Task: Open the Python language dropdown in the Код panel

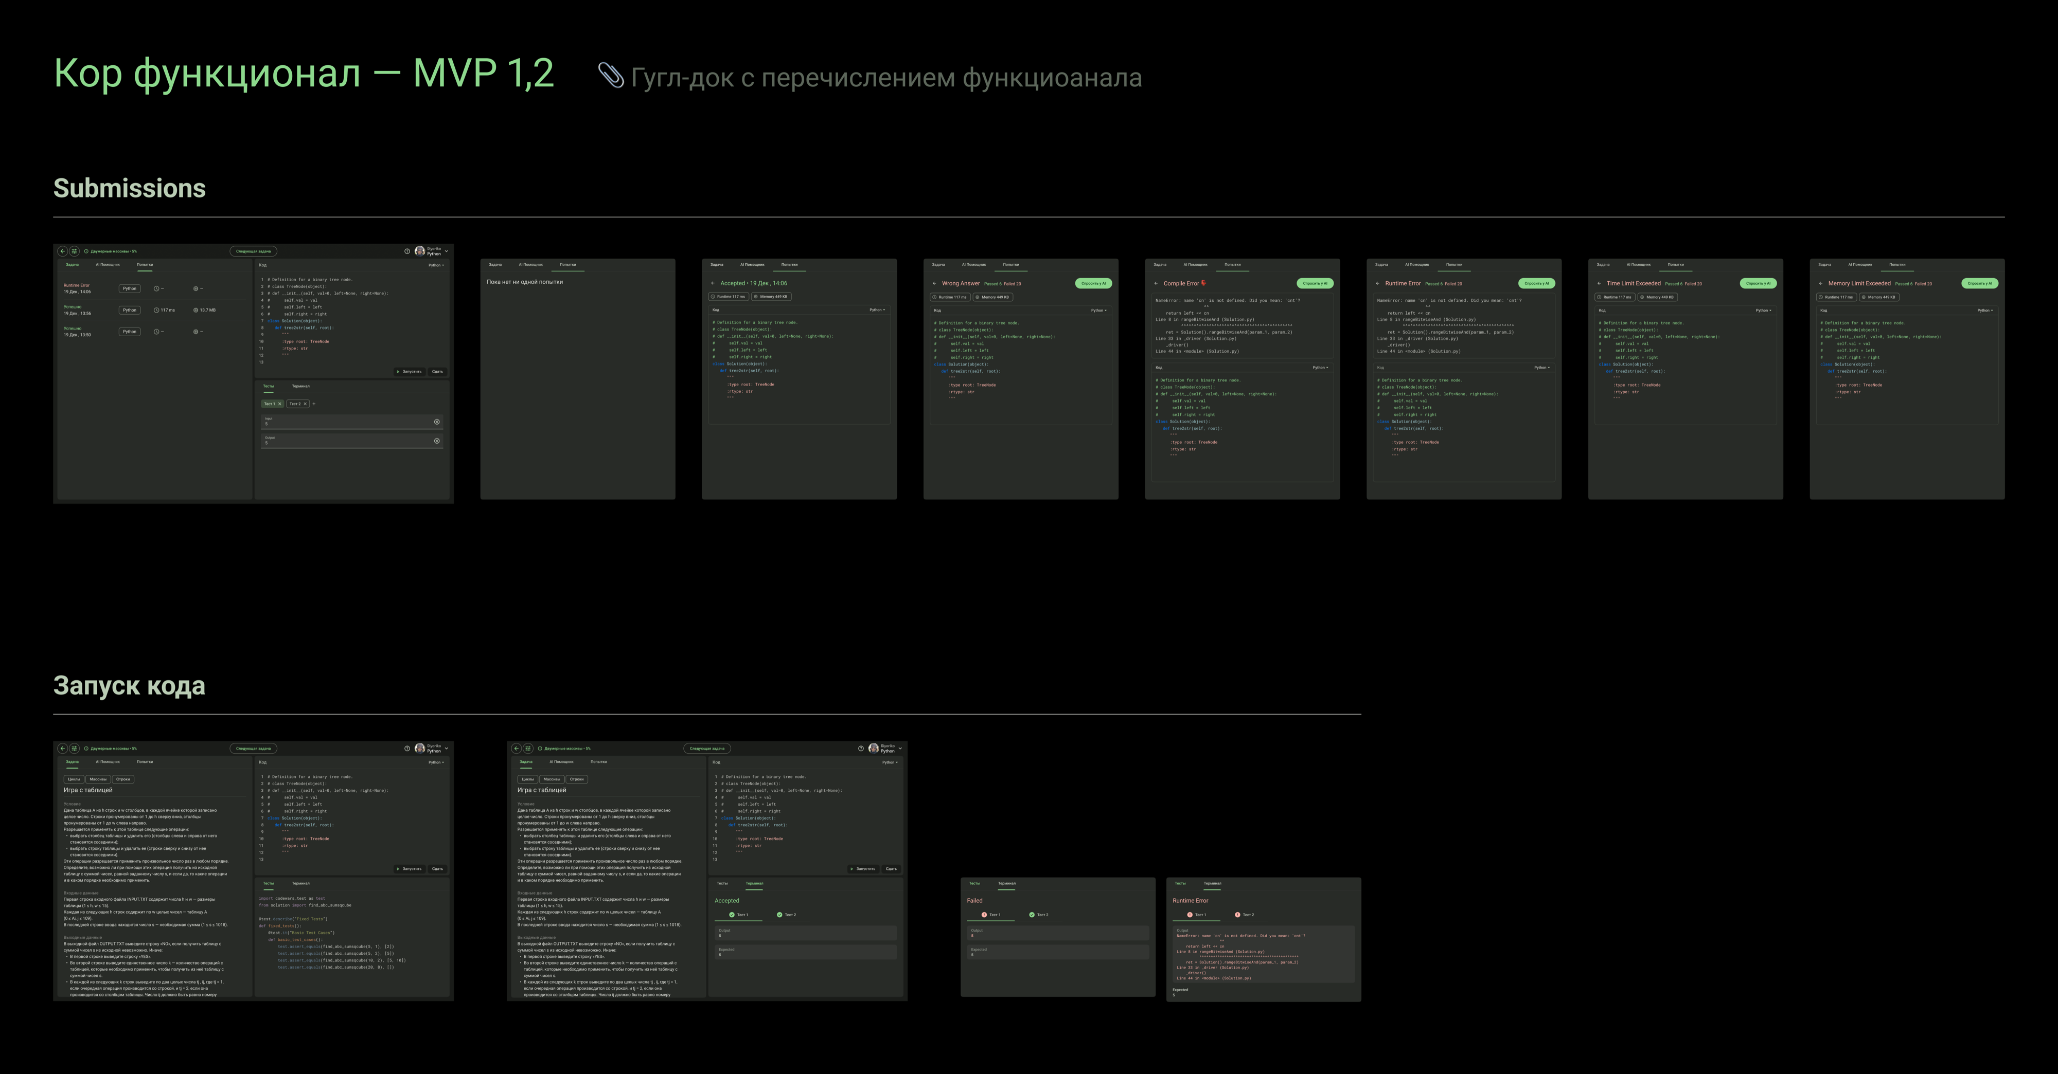Action: pyautogui.click(x=437, y=265)
